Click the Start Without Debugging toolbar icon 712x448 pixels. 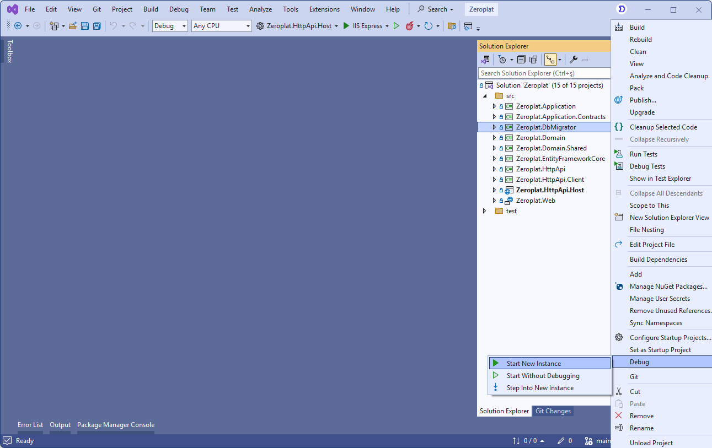(396, 26)
